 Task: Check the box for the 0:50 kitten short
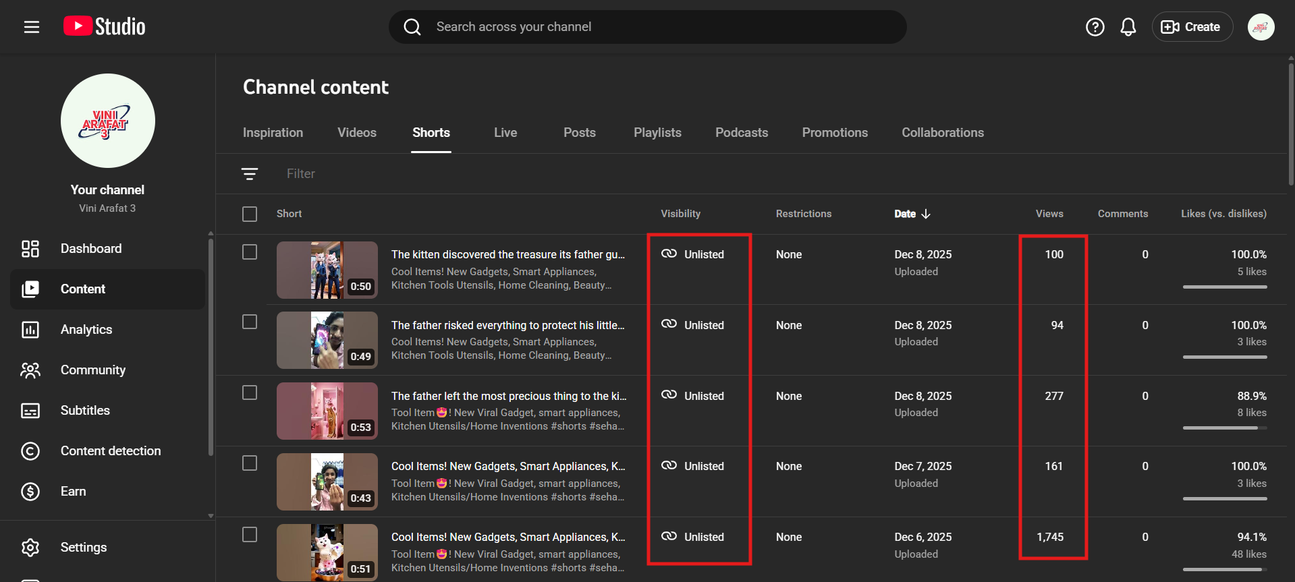point(250,252)
